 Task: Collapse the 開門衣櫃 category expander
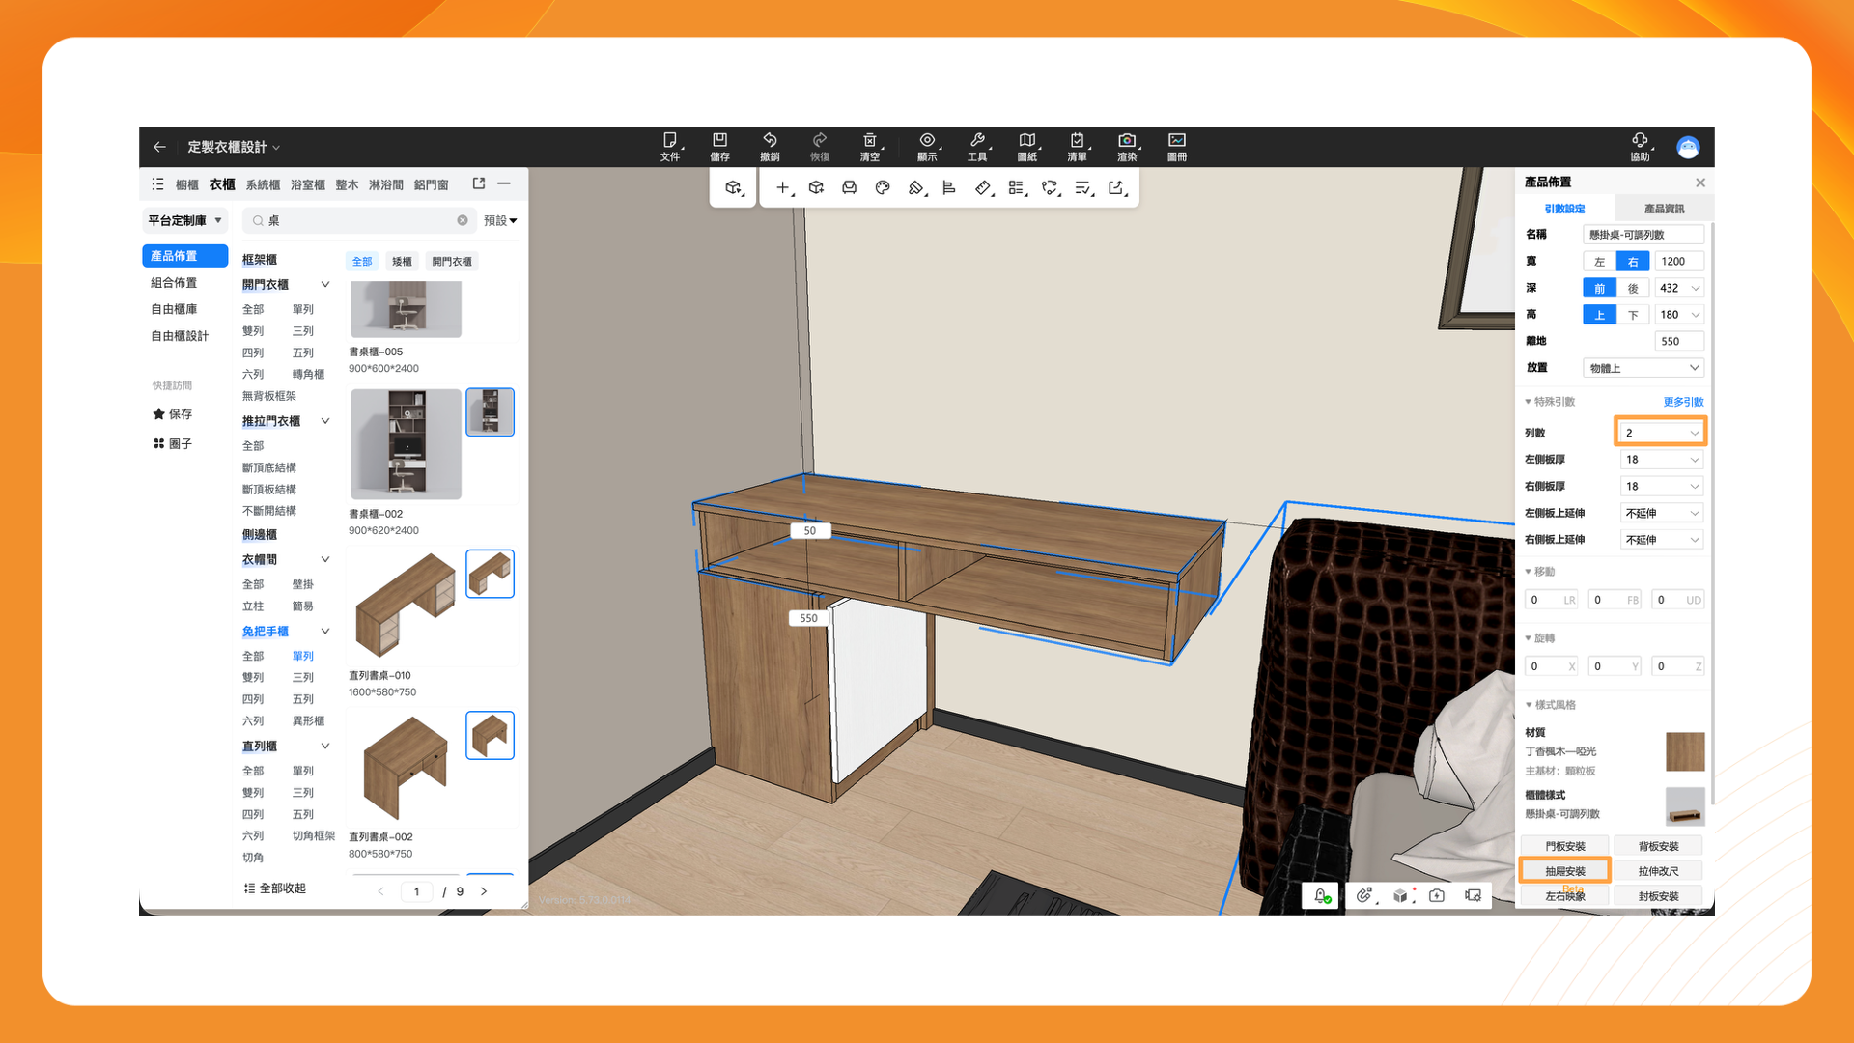pos(325,285)
